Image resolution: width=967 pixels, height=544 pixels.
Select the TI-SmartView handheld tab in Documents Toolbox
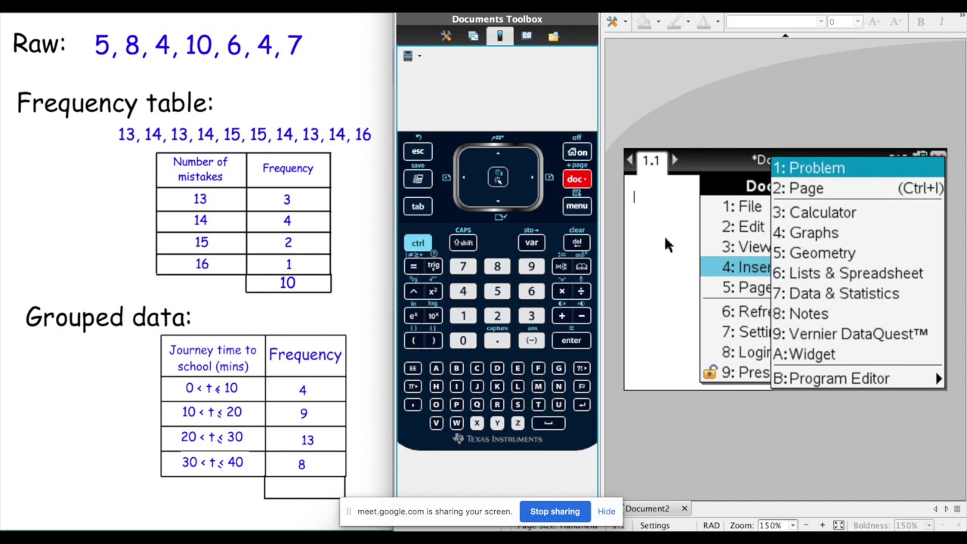[499, 36]
